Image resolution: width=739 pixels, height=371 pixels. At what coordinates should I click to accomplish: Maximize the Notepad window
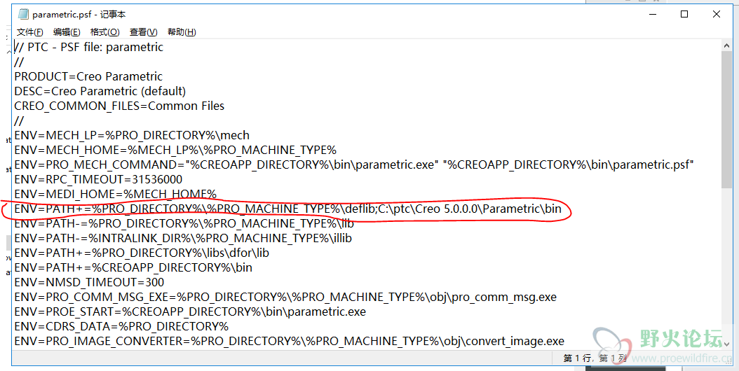coord(684,15)
